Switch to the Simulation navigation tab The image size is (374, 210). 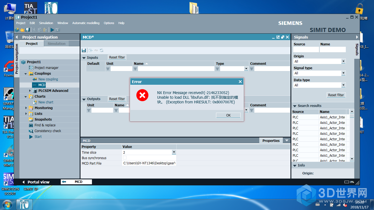(56, 44)
